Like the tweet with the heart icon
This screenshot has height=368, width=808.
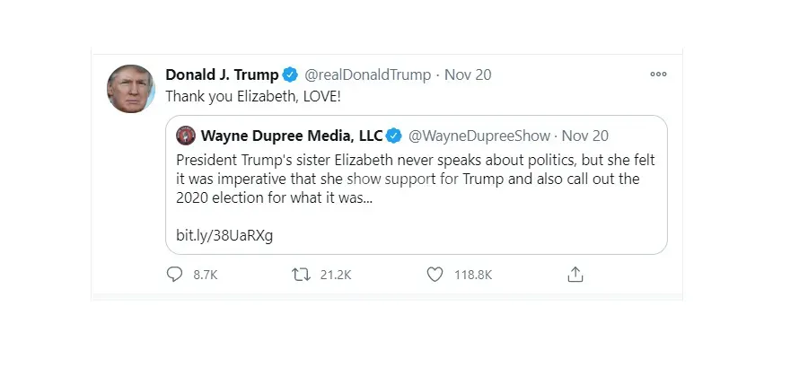tap(435, 275)
